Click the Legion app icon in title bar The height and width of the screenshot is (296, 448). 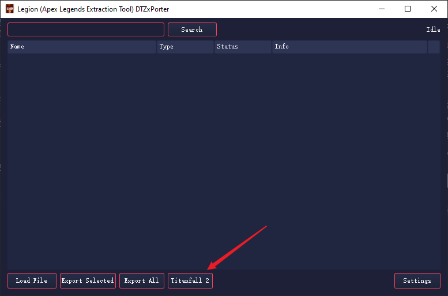tap(10, 9)
